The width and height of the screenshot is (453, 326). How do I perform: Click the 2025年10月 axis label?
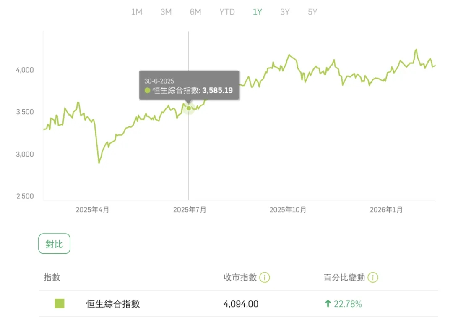coord(288,210)
